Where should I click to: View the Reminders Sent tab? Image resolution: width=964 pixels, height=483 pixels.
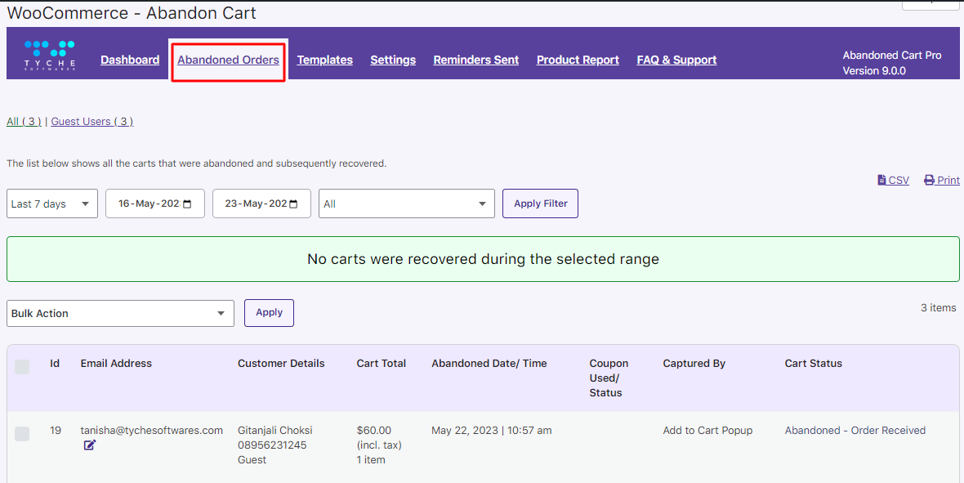pos(475,60)
